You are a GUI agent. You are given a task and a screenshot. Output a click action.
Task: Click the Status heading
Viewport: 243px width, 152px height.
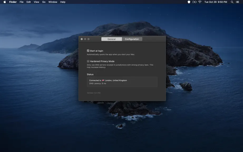90,74
